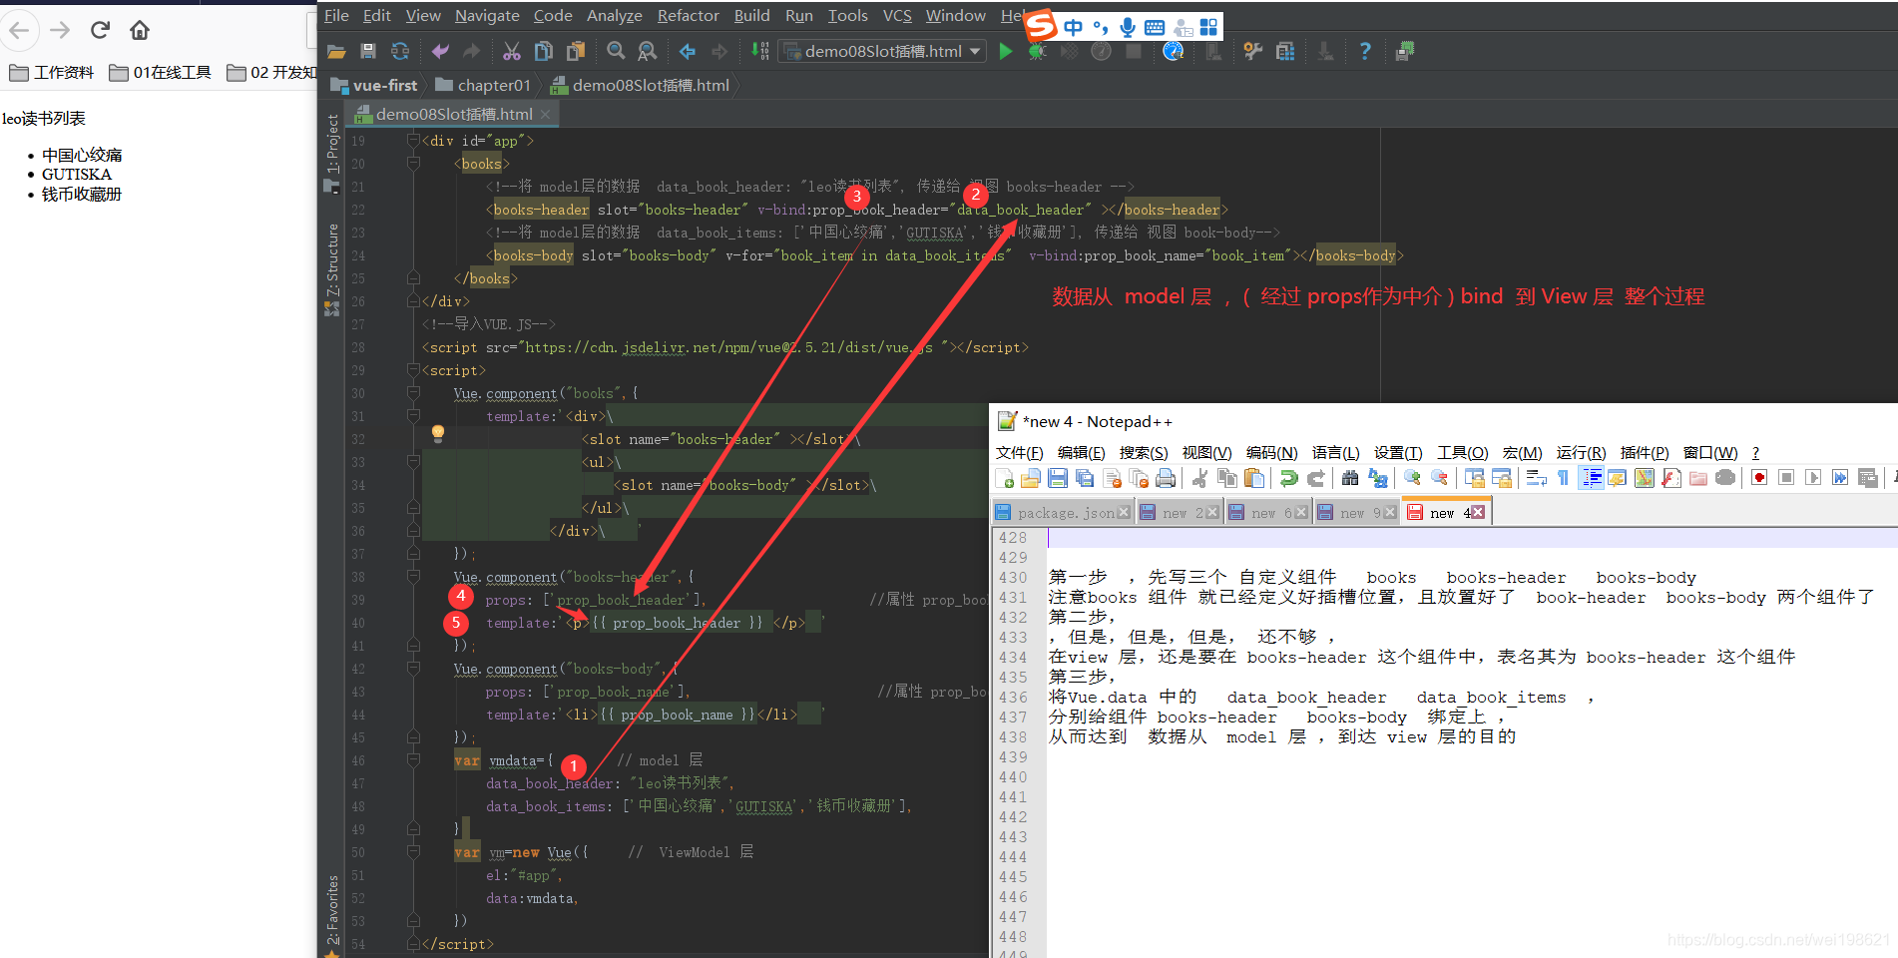This screenshot has width=1898, height=958.
Task: Click the Notepad++ New file icon
Action: 1005,479
